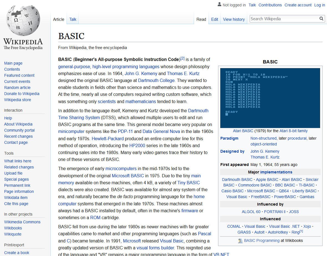Click Upload file
327x256 pixels.
(x=13, y=173)
